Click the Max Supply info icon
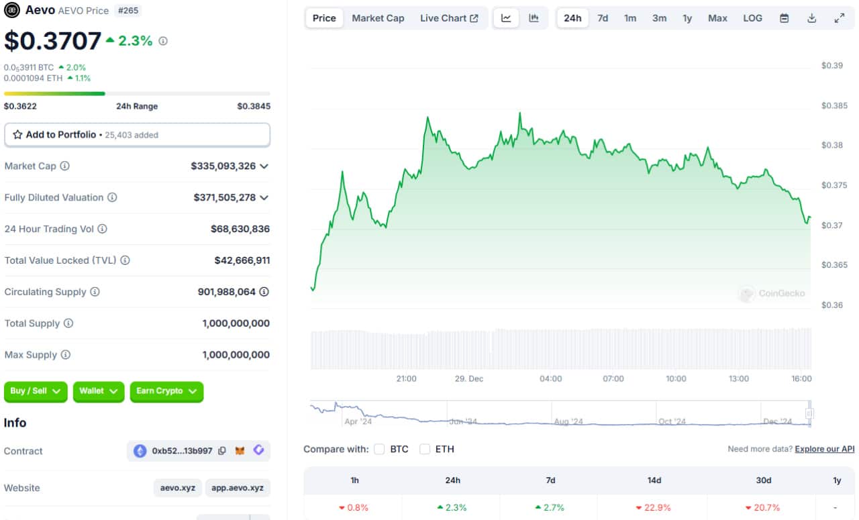The image size is (859, 520). [x=66, y=355]
